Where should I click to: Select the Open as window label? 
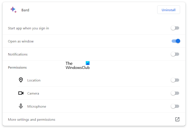(x=21, y=41)
